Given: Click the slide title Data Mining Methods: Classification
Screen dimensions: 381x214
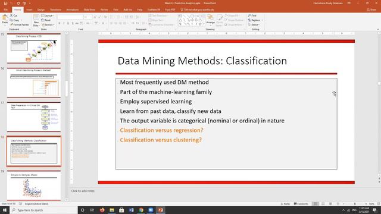Looking at the screenshot, I should tap(202, 61).
